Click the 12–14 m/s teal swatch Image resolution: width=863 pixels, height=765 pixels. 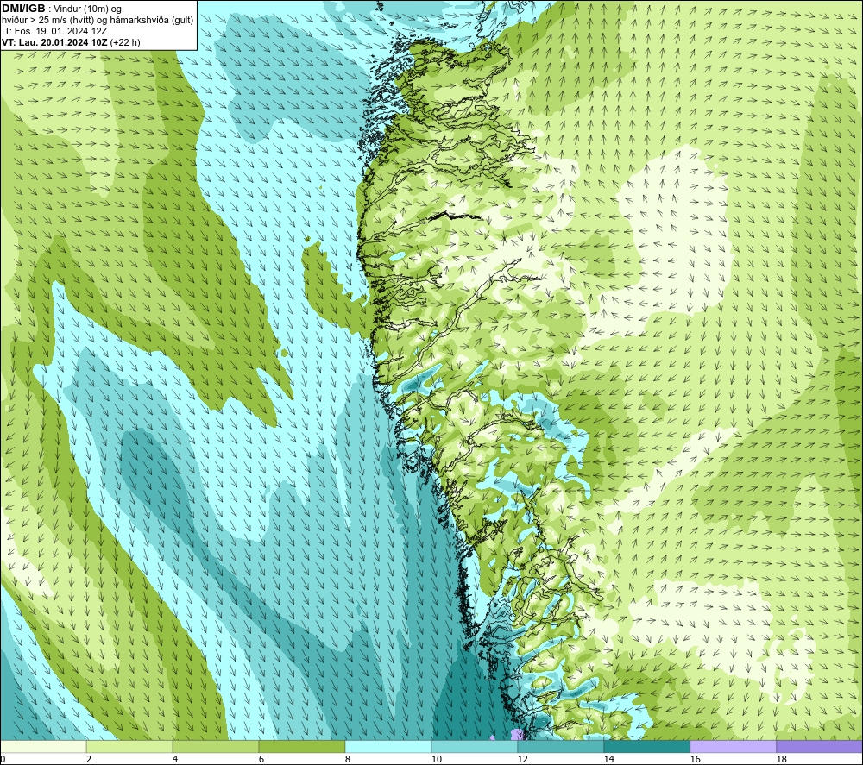[x=560, y=746]
